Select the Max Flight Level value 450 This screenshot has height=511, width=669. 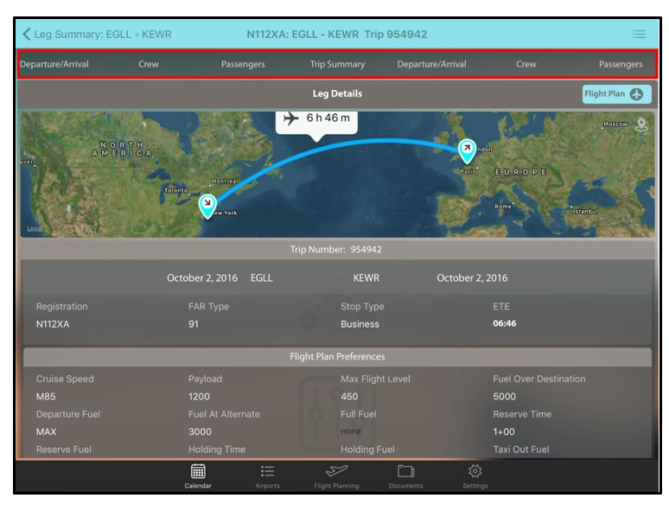(x=349, y=397)
